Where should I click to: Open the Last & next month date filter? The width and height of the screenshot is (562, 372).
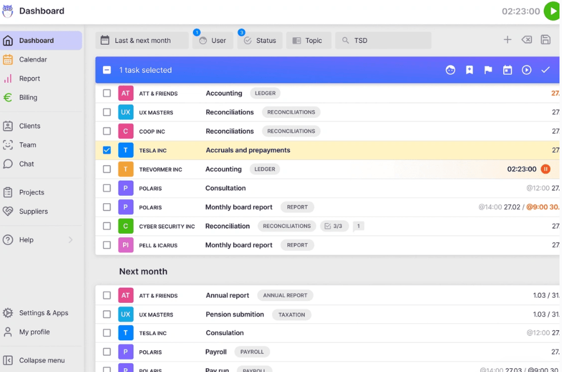[142, 41]
